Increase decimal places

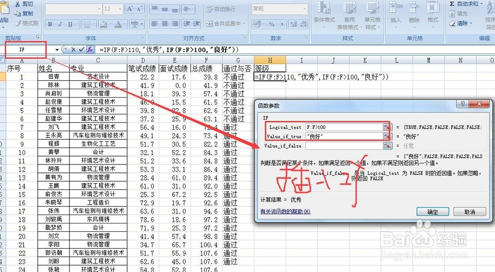[x=293, y=24]
